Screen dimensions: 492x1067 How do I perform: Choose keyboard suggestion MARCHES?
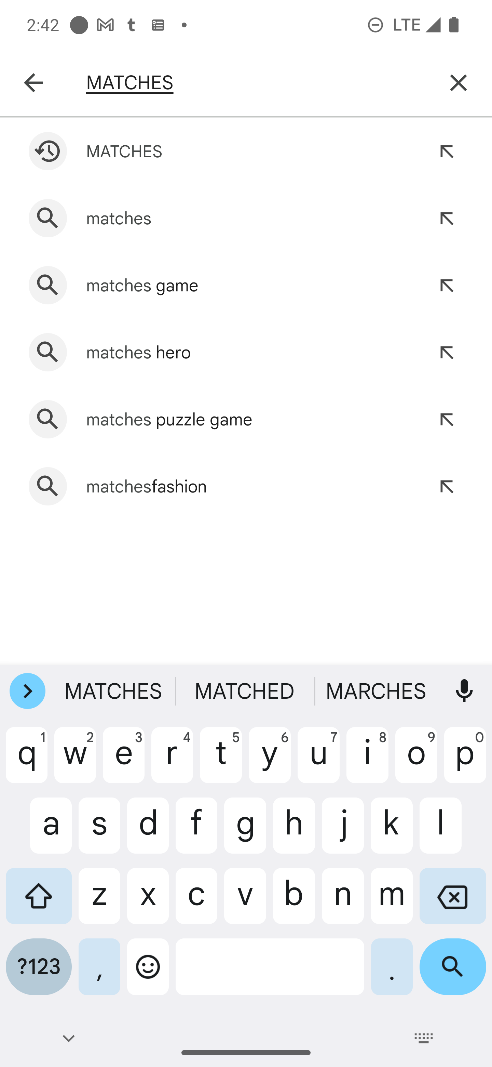[376, 691]
